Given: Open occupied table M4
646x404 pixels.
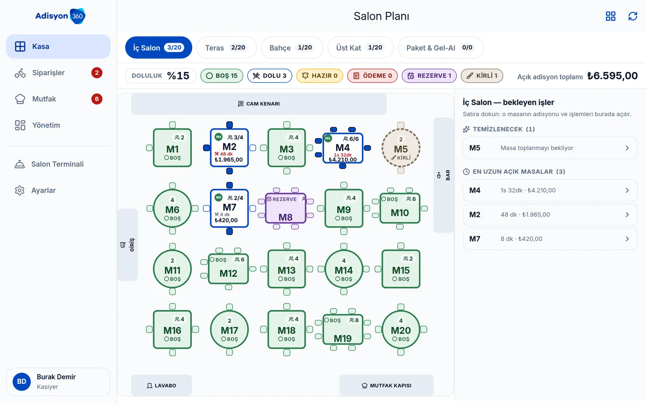Looking at the screenshot, I should (x=343, y=148).
